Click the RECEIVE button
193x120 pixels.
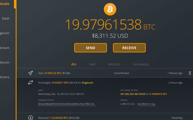click(129, 48)
